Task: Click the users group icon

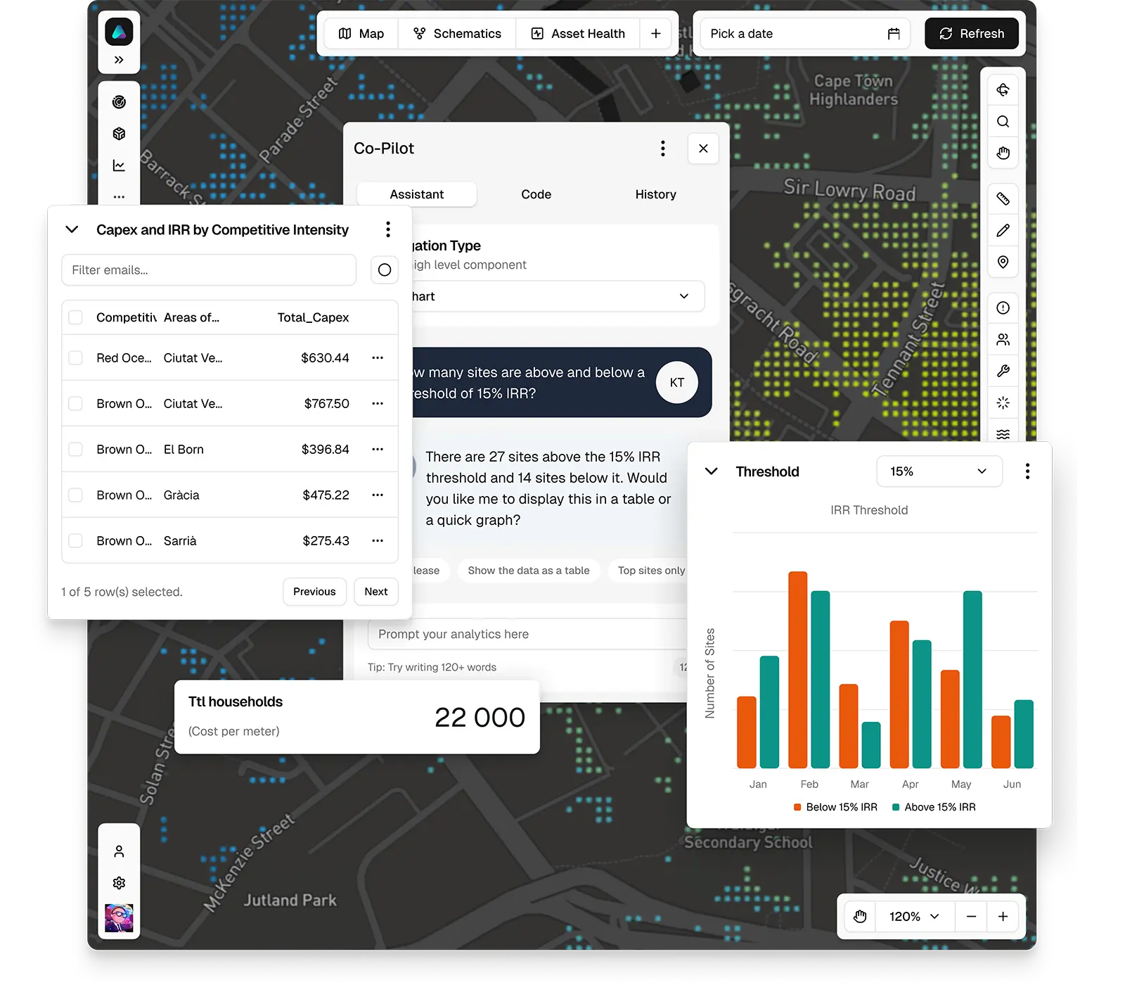Action: pyautogui.click(x=1003, y=339)
